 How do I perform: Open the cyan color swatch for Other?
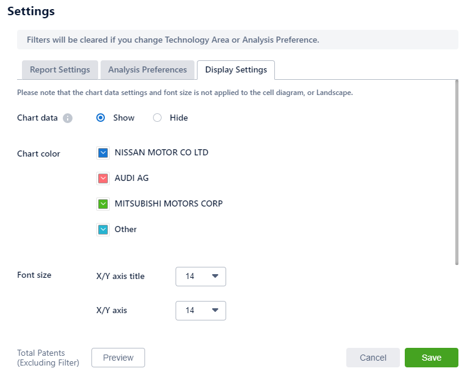tap(102, 230)
